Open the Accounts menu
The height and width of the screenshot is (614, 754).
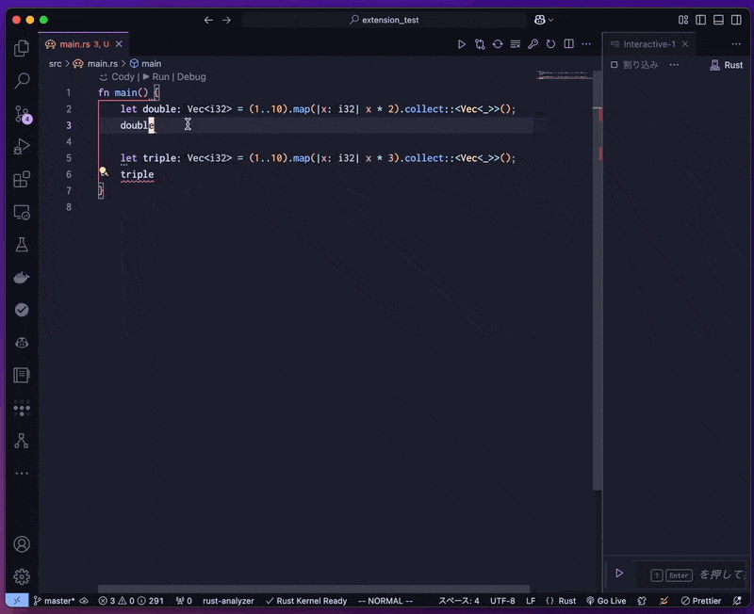[x=22, y=544]
